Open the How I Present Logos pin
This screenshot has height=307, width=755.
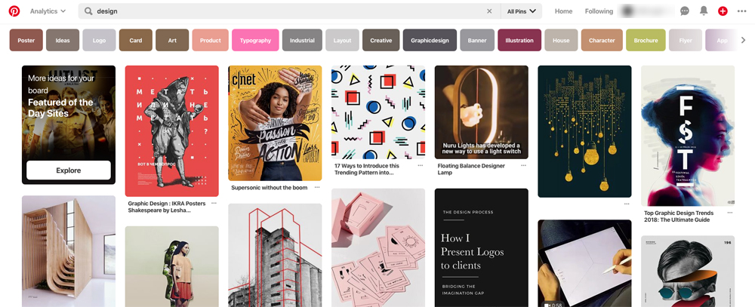(x=482, y=248)
